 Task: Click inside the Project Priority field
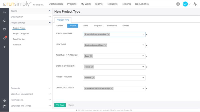coord(114,78)
